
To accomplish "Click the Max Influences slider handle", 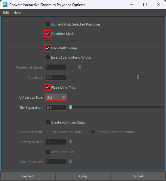I will click(x=70, y=161).
